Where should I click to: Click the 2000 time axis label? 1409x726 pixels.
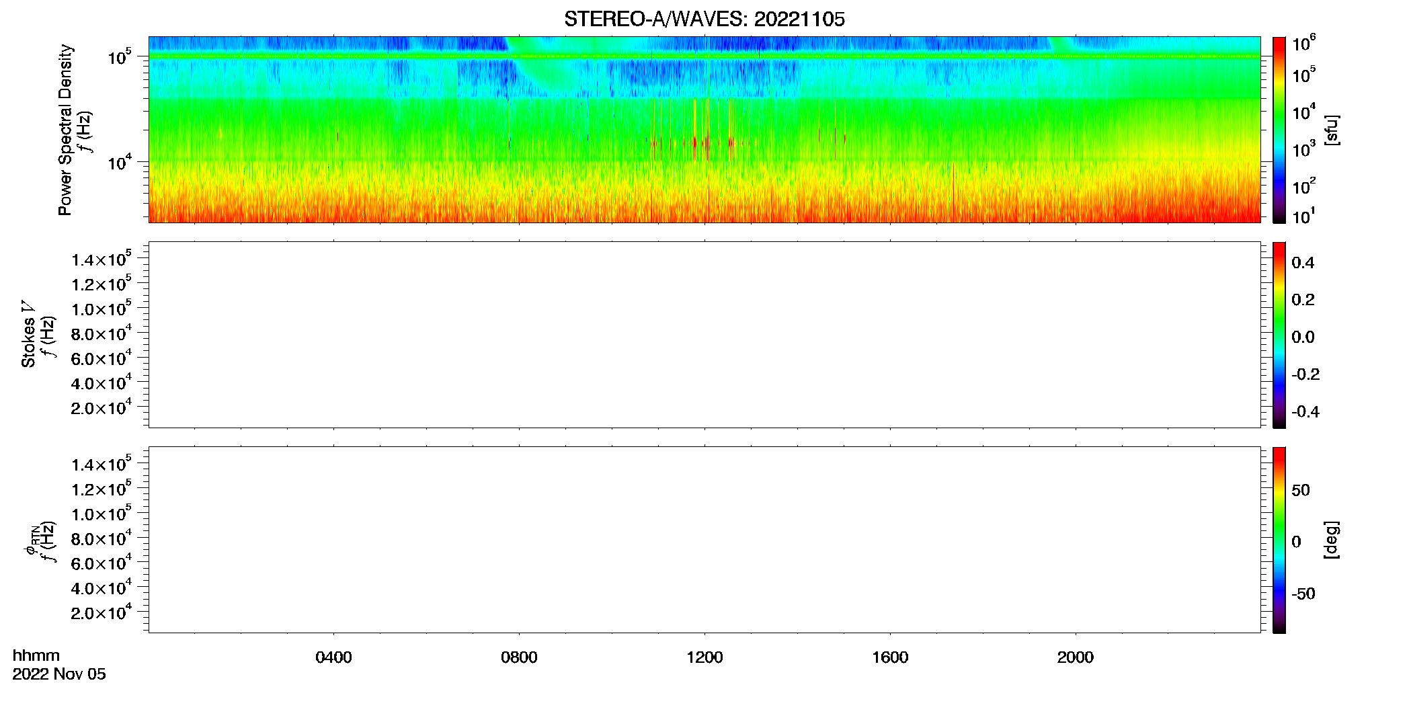coord(1076,657)
